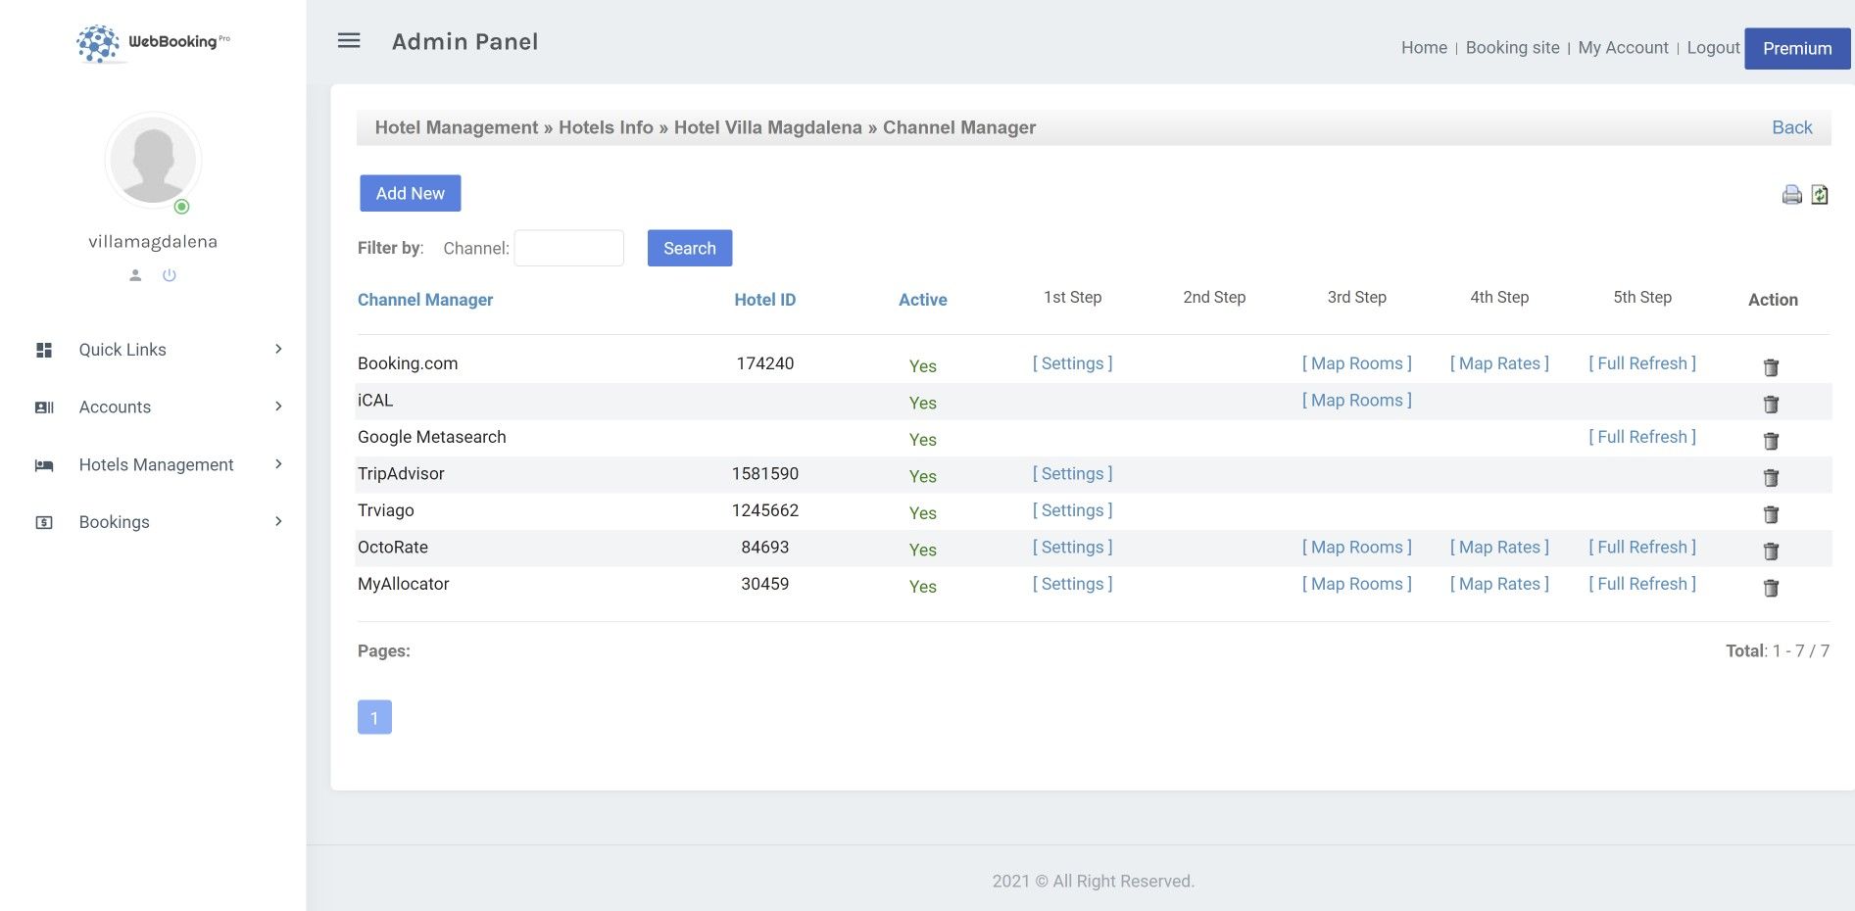This screenshot has width=1855, height=911.
Task: Focus the Channel filter input field
Action: (x=568, y=249)
